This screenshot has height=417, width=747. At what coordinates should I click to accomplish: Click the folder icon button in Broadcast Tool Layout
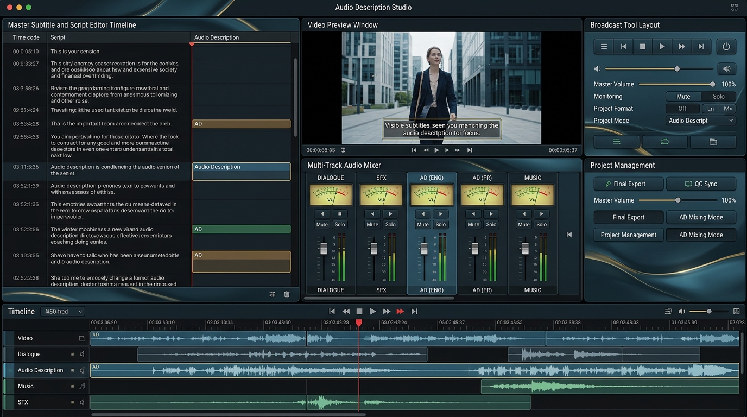713,142
